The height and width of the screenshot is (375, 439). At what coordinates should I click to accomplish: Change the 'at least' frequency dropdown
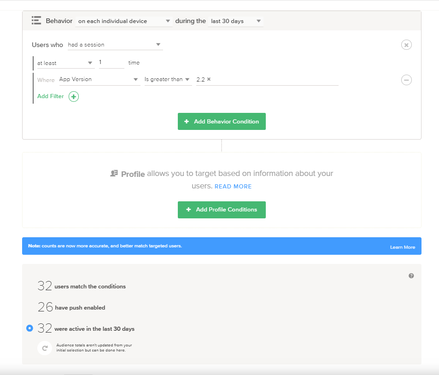click(65, 63)
